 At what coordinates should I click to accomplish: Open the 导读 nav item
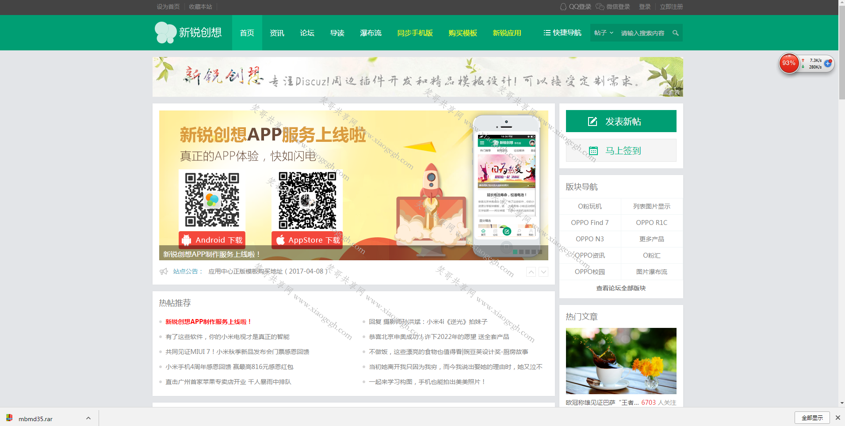(x=337, y=33)
